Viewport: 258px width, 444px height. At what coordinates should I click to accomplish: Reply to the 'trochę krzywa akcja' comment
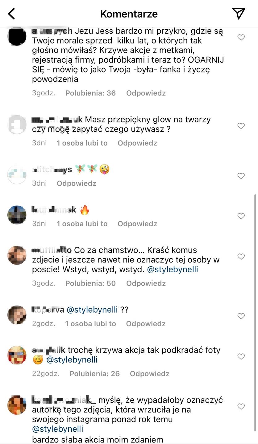click(x=149, y=374)
